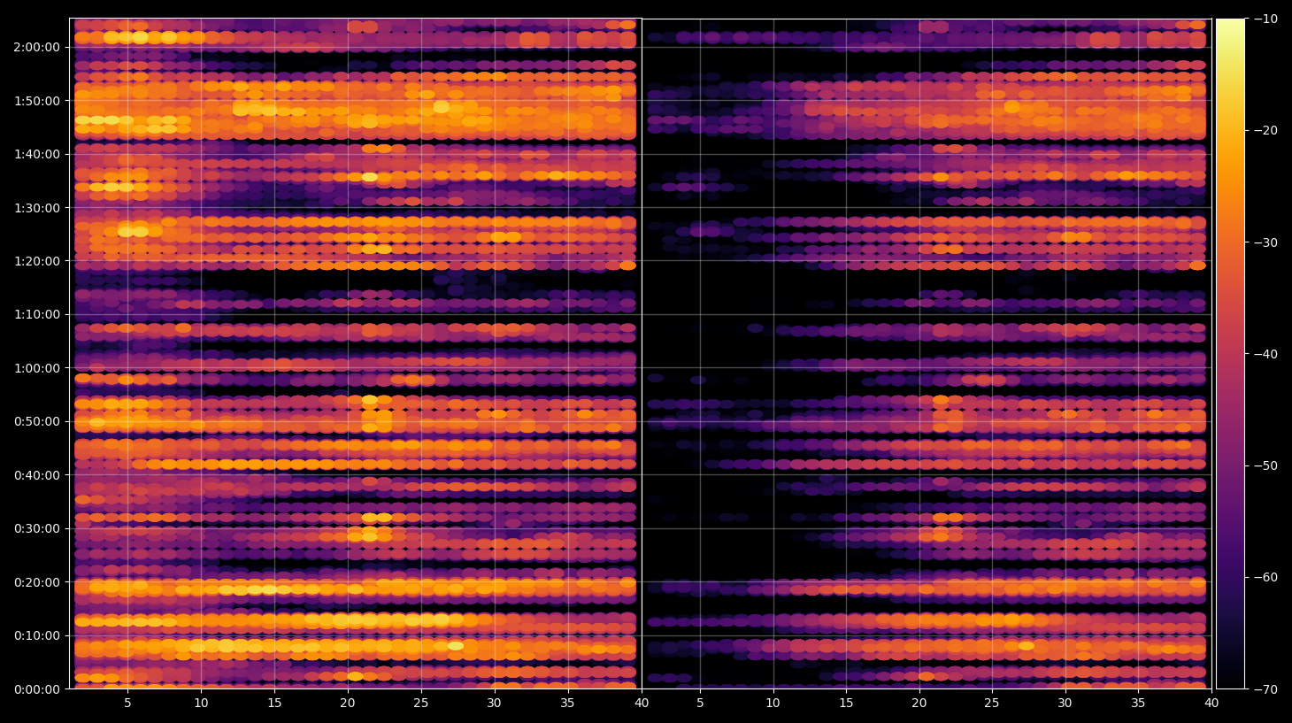Click the −10 colorbar scale label

pos(1265,19)
